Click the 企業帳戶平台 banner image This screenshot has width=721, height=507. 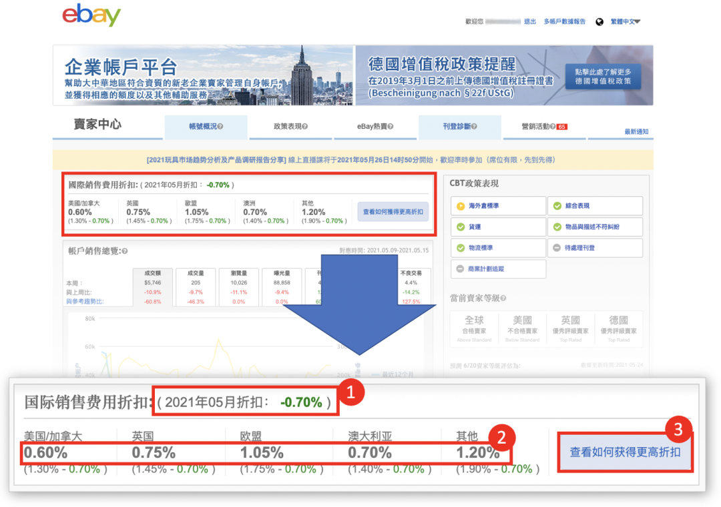pos(203,75)
